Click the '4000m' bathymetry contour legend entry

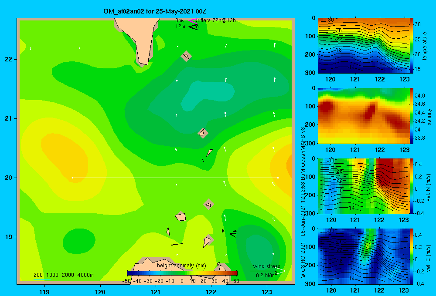[85, 275]
